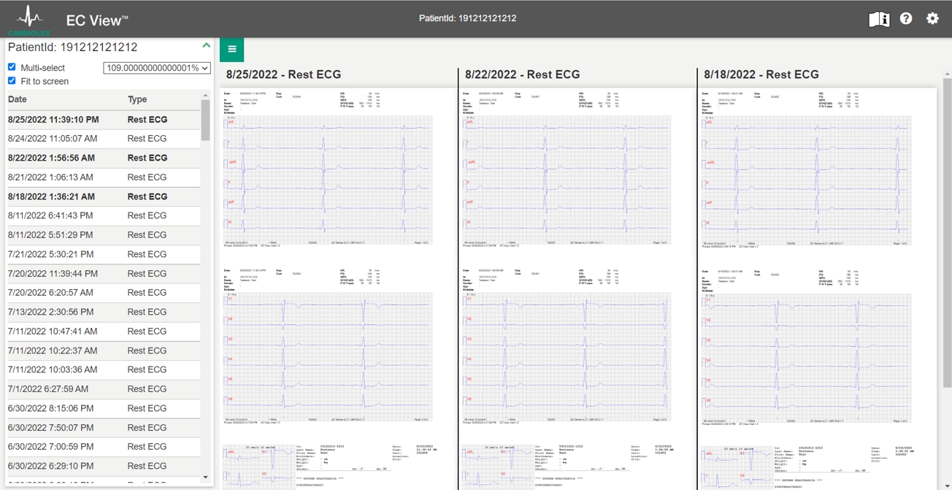Image resolution: width=952 pixels, height=490 pixels.
Task: Click the Cardiolex logo
Action: [x=29, y=20]
